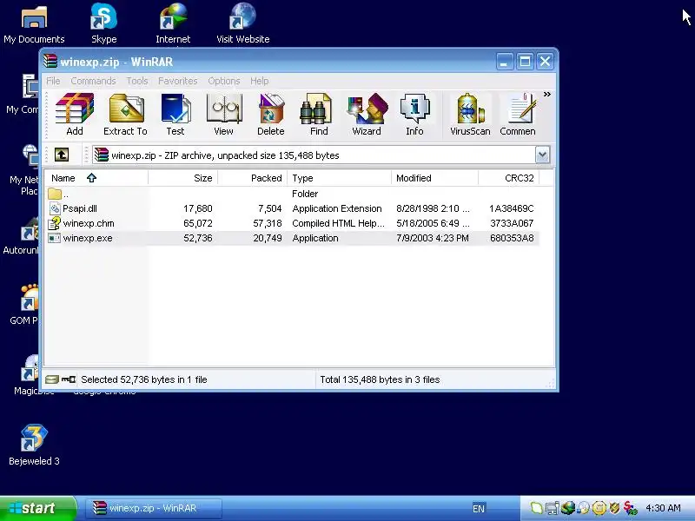Screen dimensions: 695x521
Task: Show archive Info
Action: click(415, 115)
